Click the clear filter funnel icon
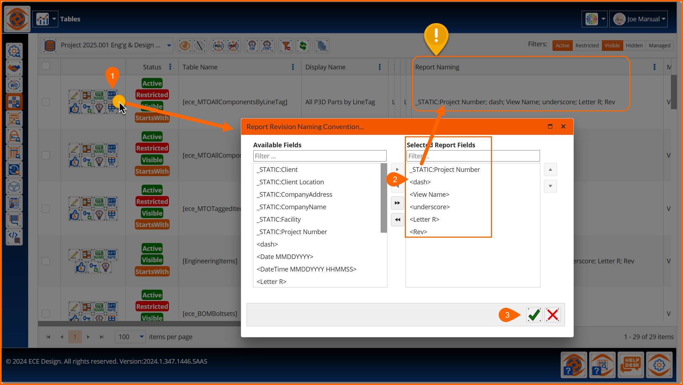This screenshot has height=385, width=683. (x=286, y=46)
